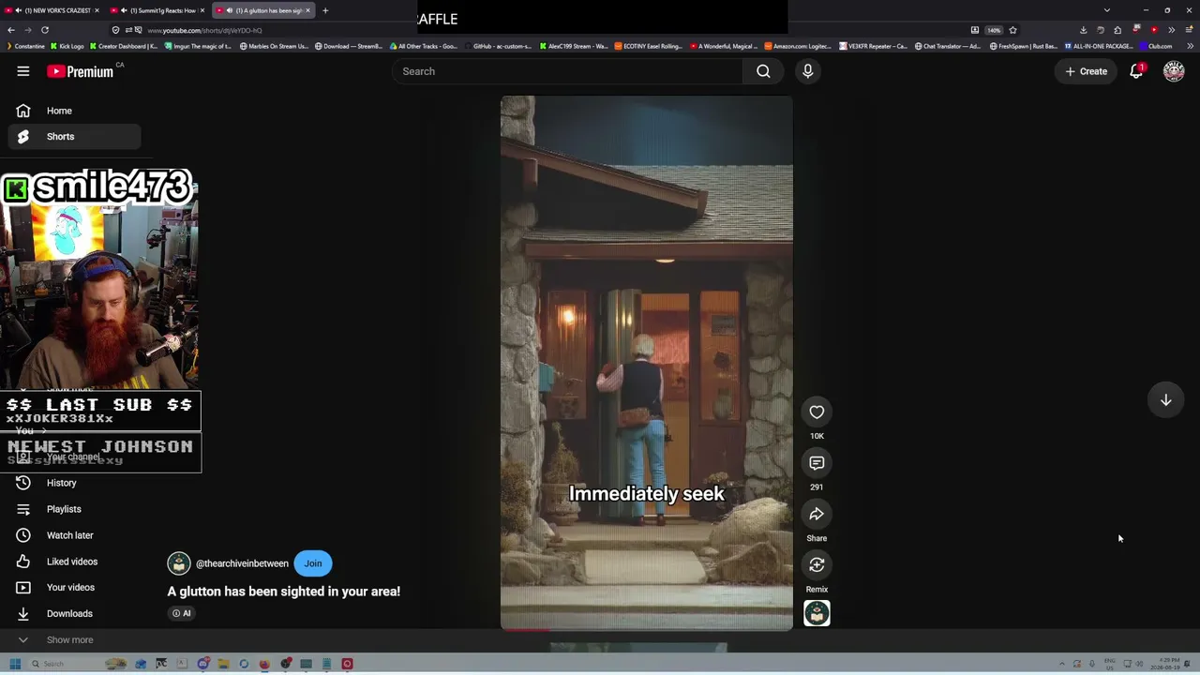Screen dimensions: 1200x675
Task: Focus the YouTube search field
Action: [x=567, y=71]
